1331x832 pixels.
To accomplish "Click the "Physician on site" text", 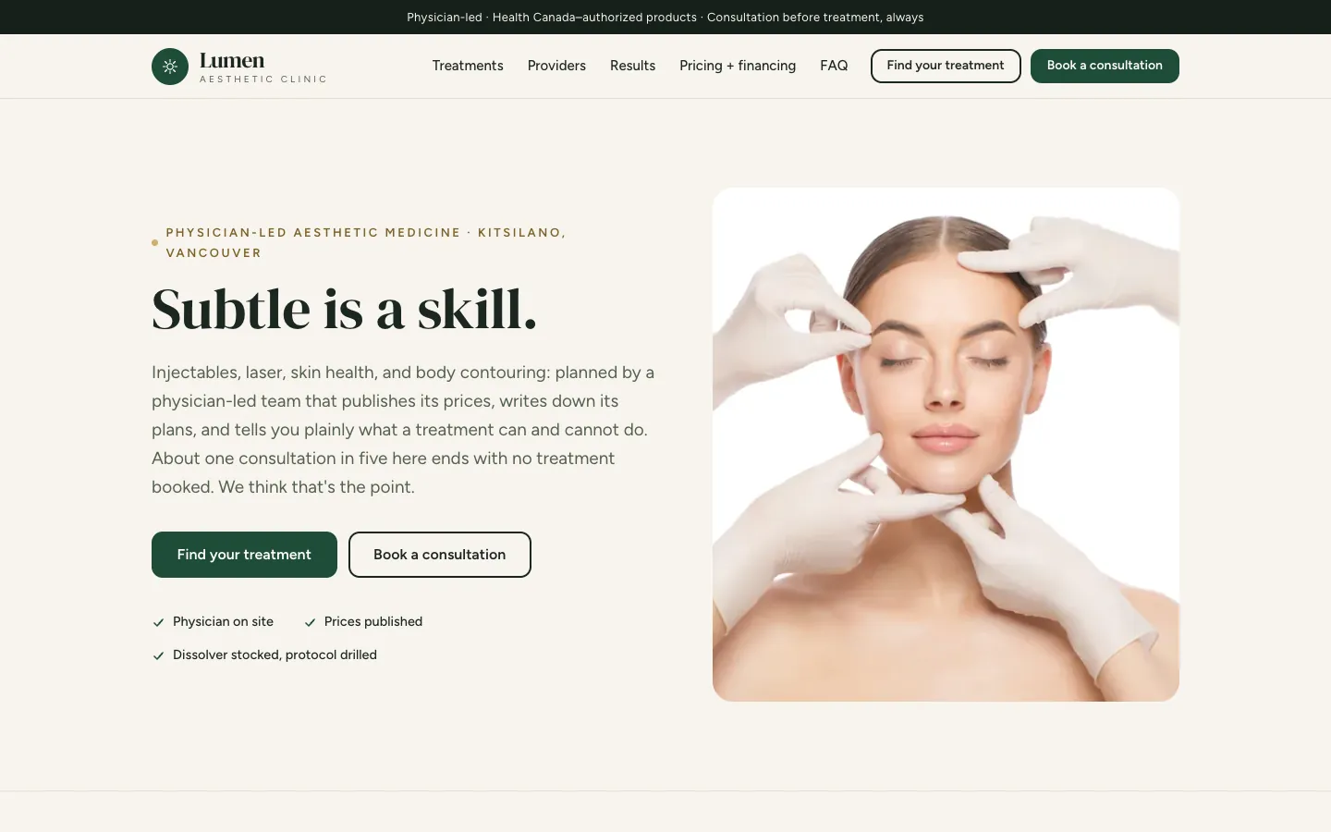I will coord(223,622).
